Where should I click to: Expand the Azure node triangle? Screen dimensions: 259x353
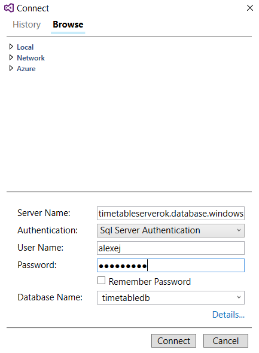tap(11, 68)
